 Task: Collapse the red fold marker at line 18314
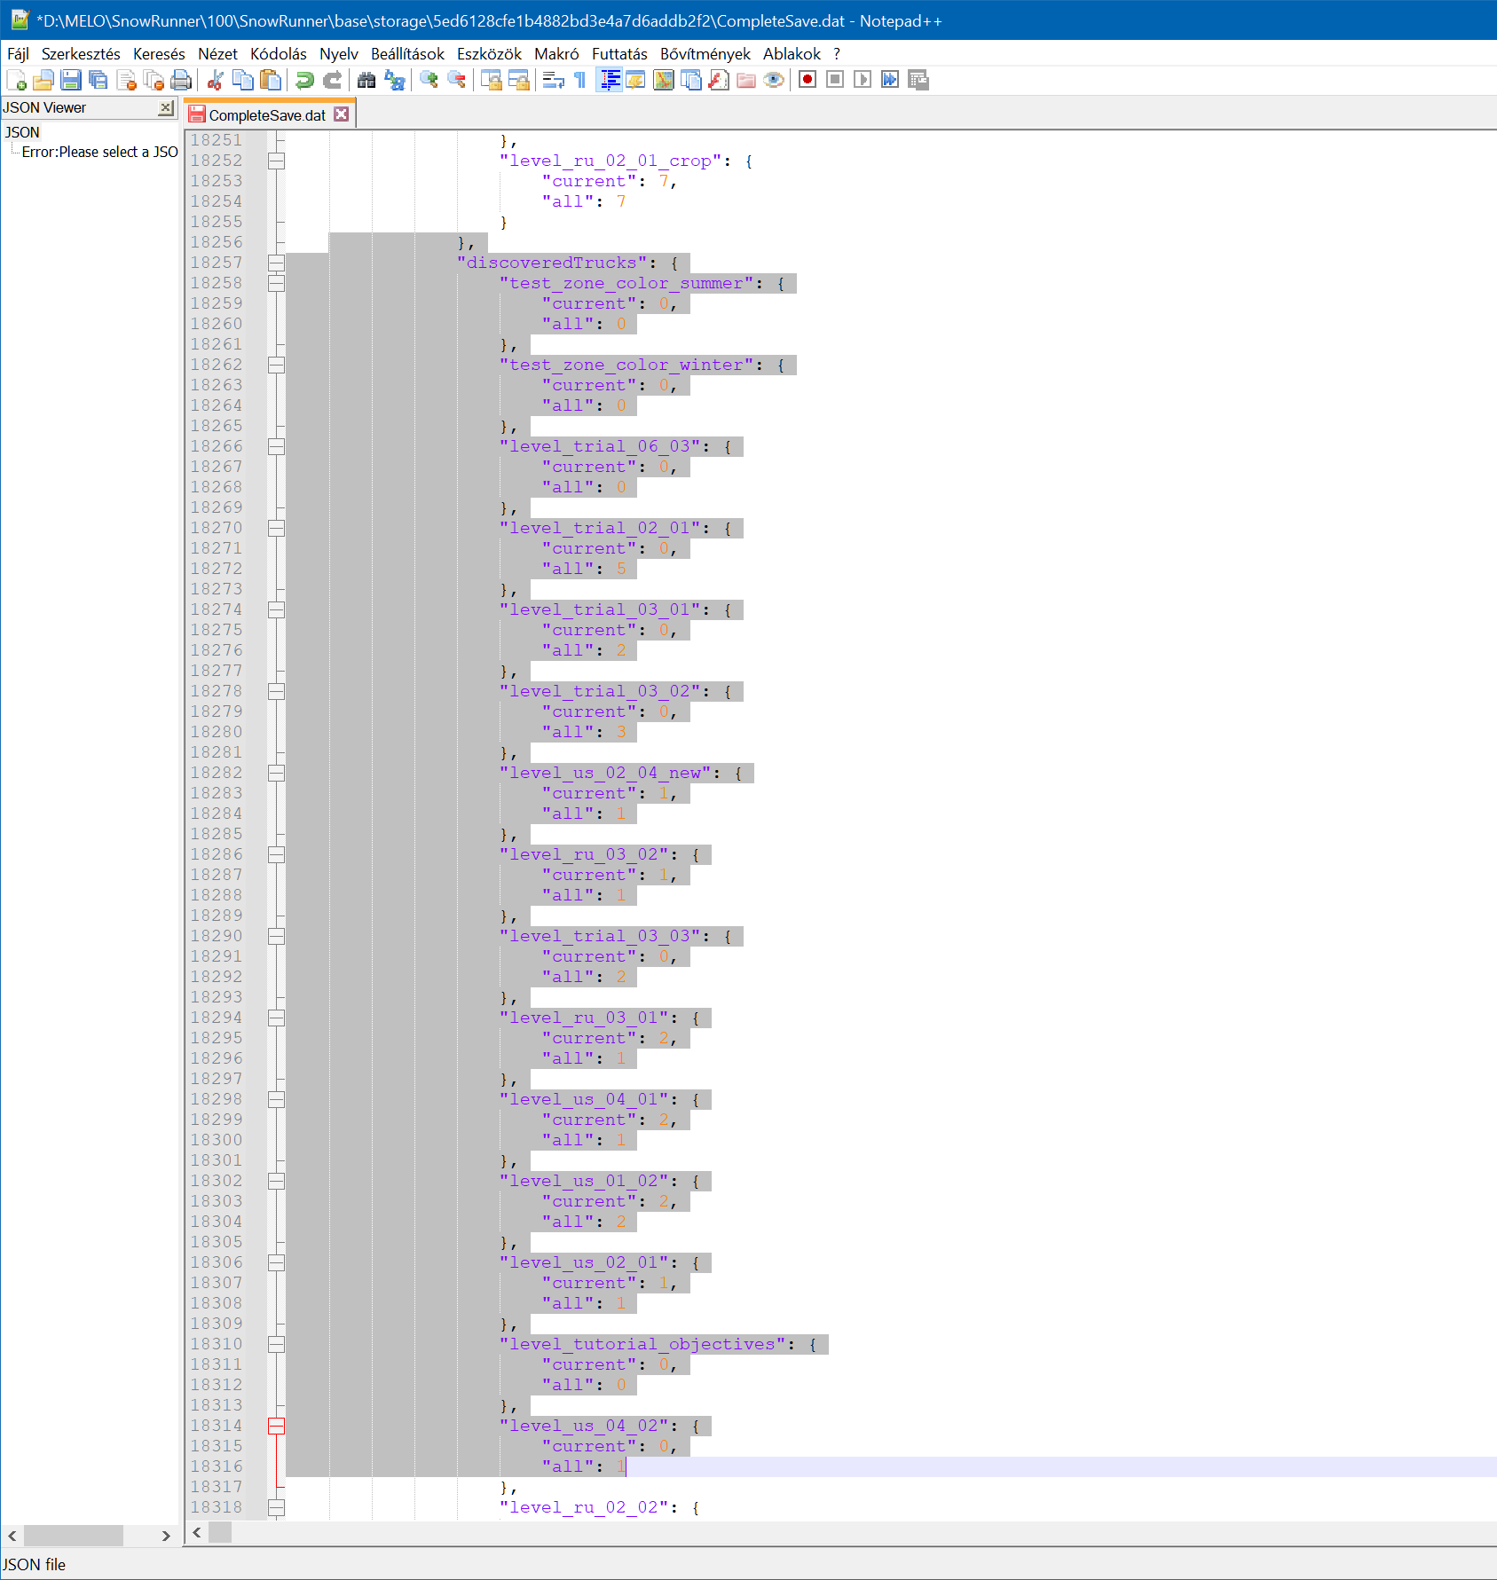(277, 1426)
